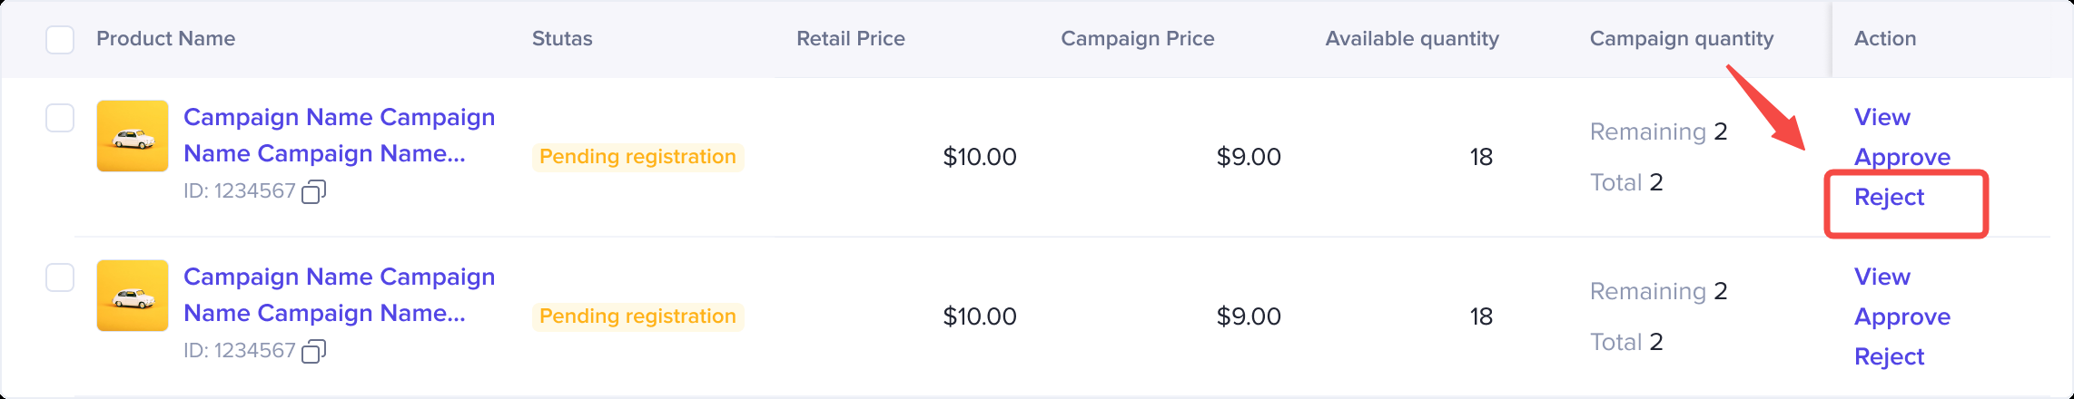
Task: Copy the ID of the first product
Action: [x=313, y=191]
